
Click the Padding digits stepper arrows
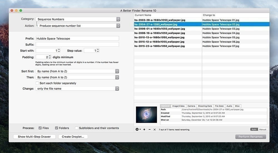pos(50,57)
